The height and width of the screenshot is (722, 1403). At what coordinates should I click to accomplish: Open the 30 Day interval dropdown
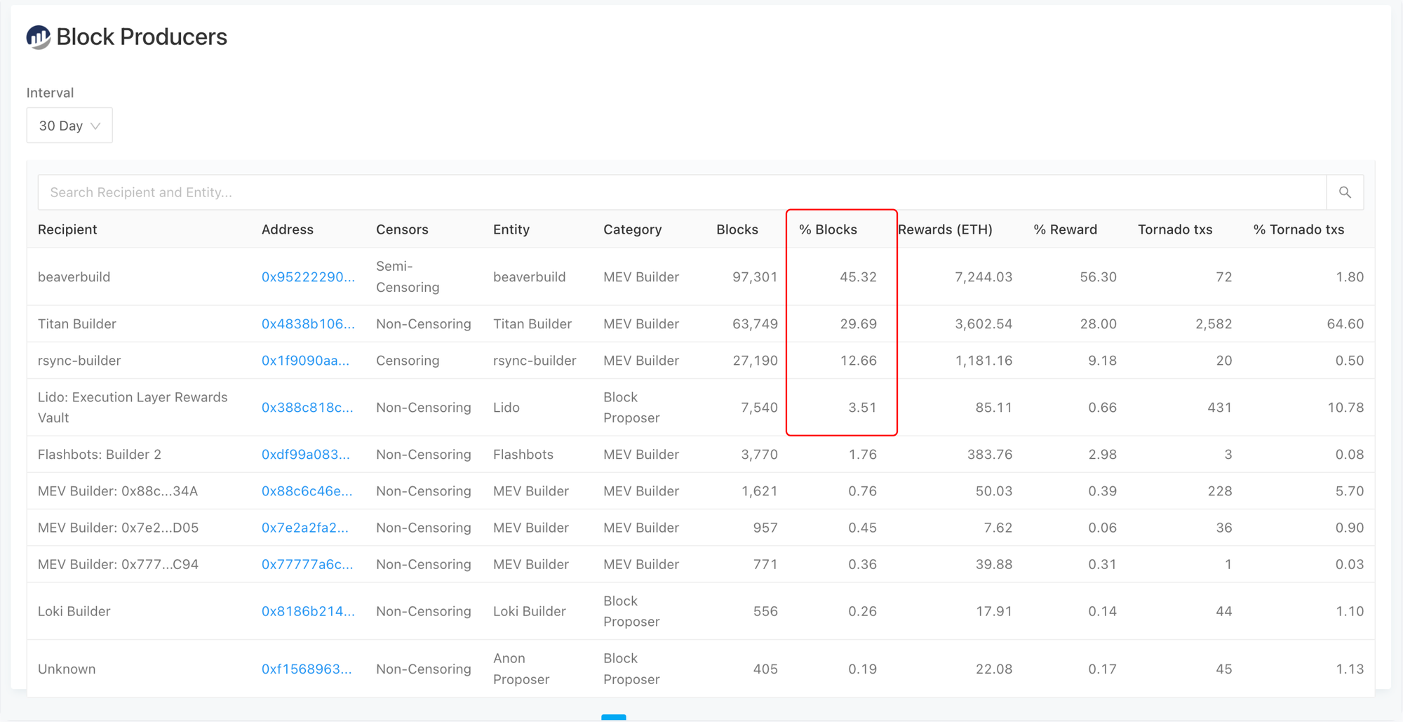(x=69, y=126)
